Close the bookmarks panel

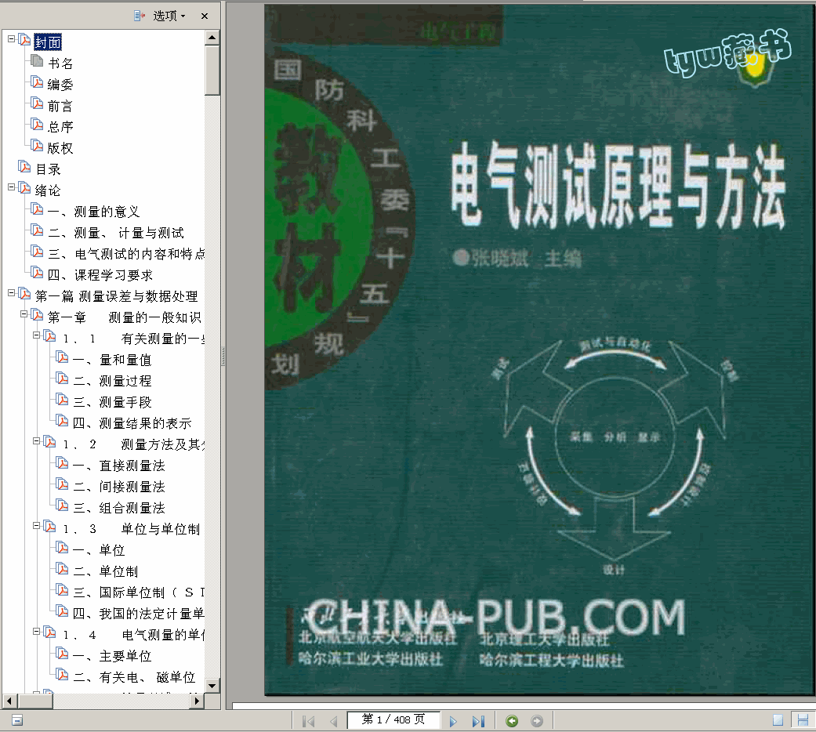click(x=205, y=16)
